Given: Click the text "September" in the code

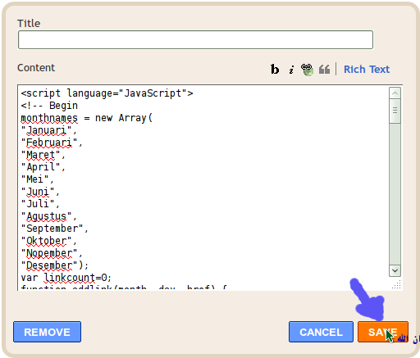Looking at the screenshot, I should coord(52,229).
